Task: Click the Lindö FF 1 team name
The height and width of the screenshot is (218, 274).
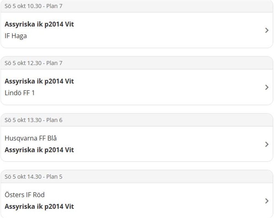Action: click(x=20, y=93)
